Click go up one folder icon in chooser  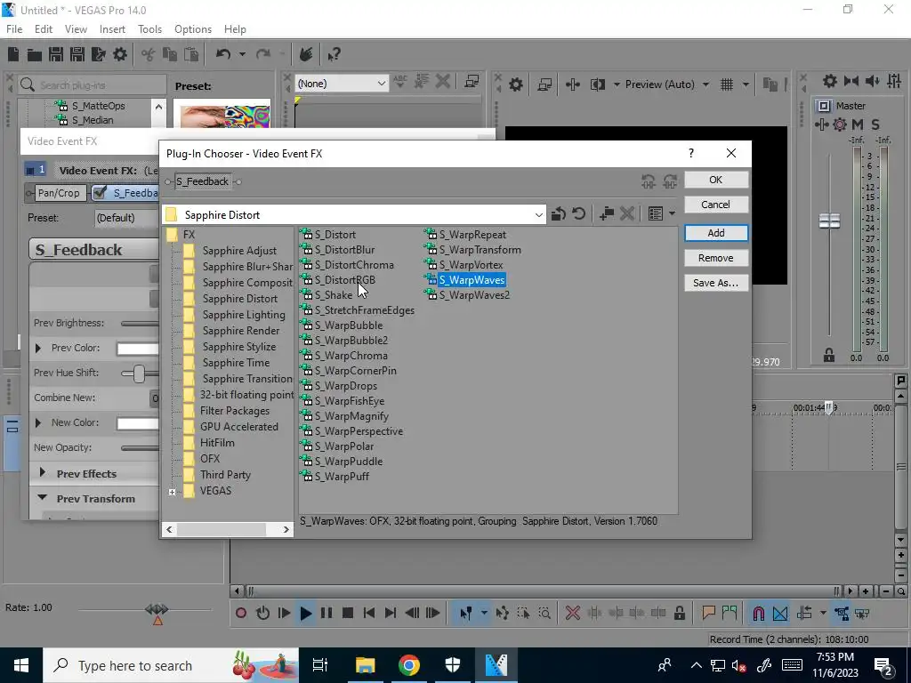click(x=559, y=214)
